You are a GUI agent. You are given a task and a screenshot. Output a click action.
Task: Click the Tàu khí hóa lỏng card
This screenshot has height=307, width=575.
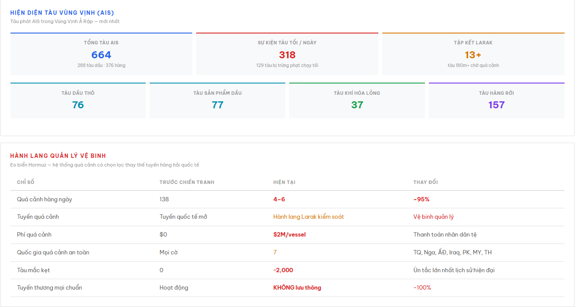[357, 100]
